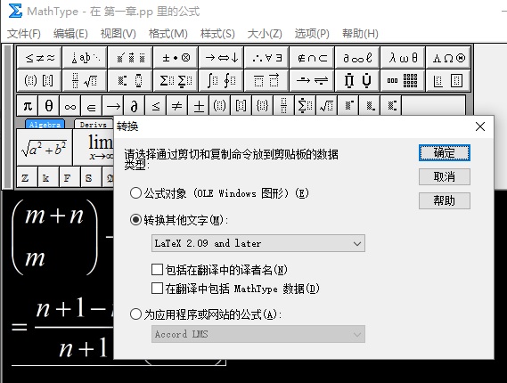Click the 取消 button
The width and height of the screenshot is (507, 383).
click(x=445, y=176)
